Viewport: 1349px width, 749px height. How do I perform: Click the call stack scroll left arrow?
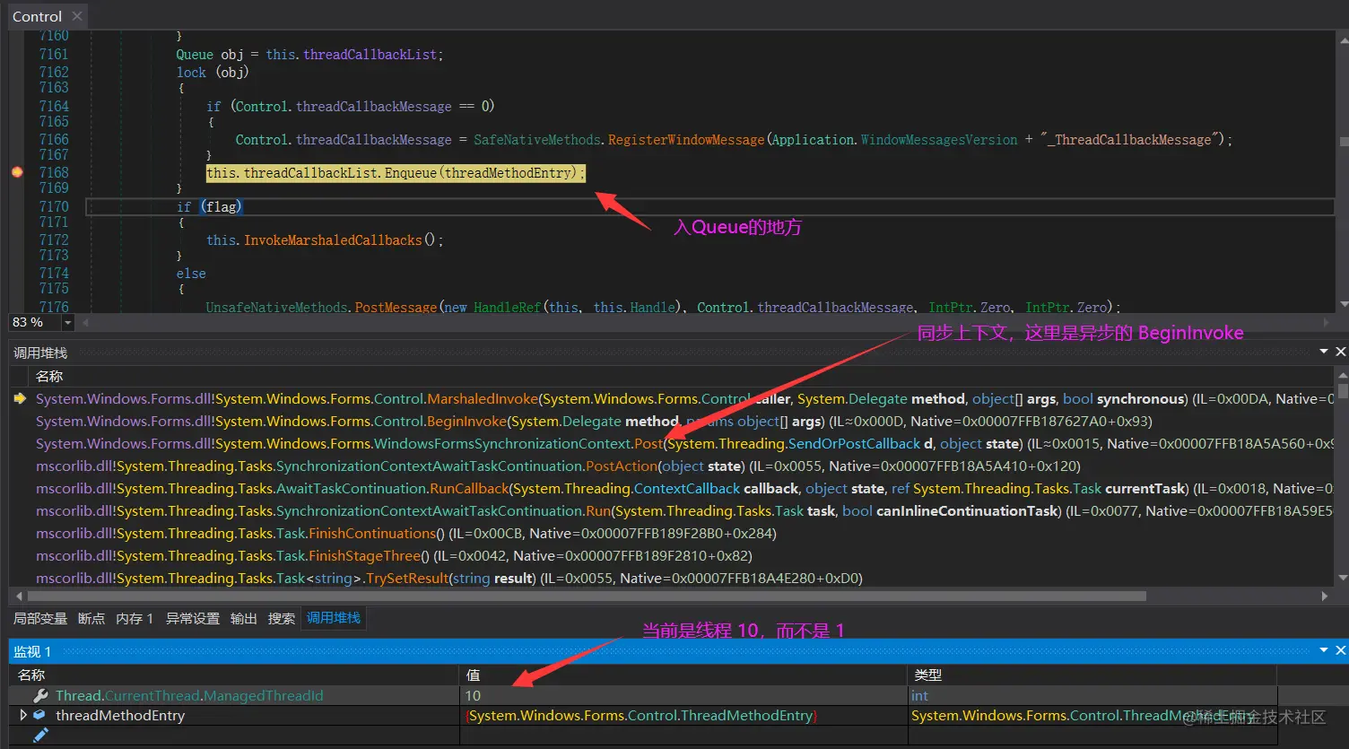19,596
